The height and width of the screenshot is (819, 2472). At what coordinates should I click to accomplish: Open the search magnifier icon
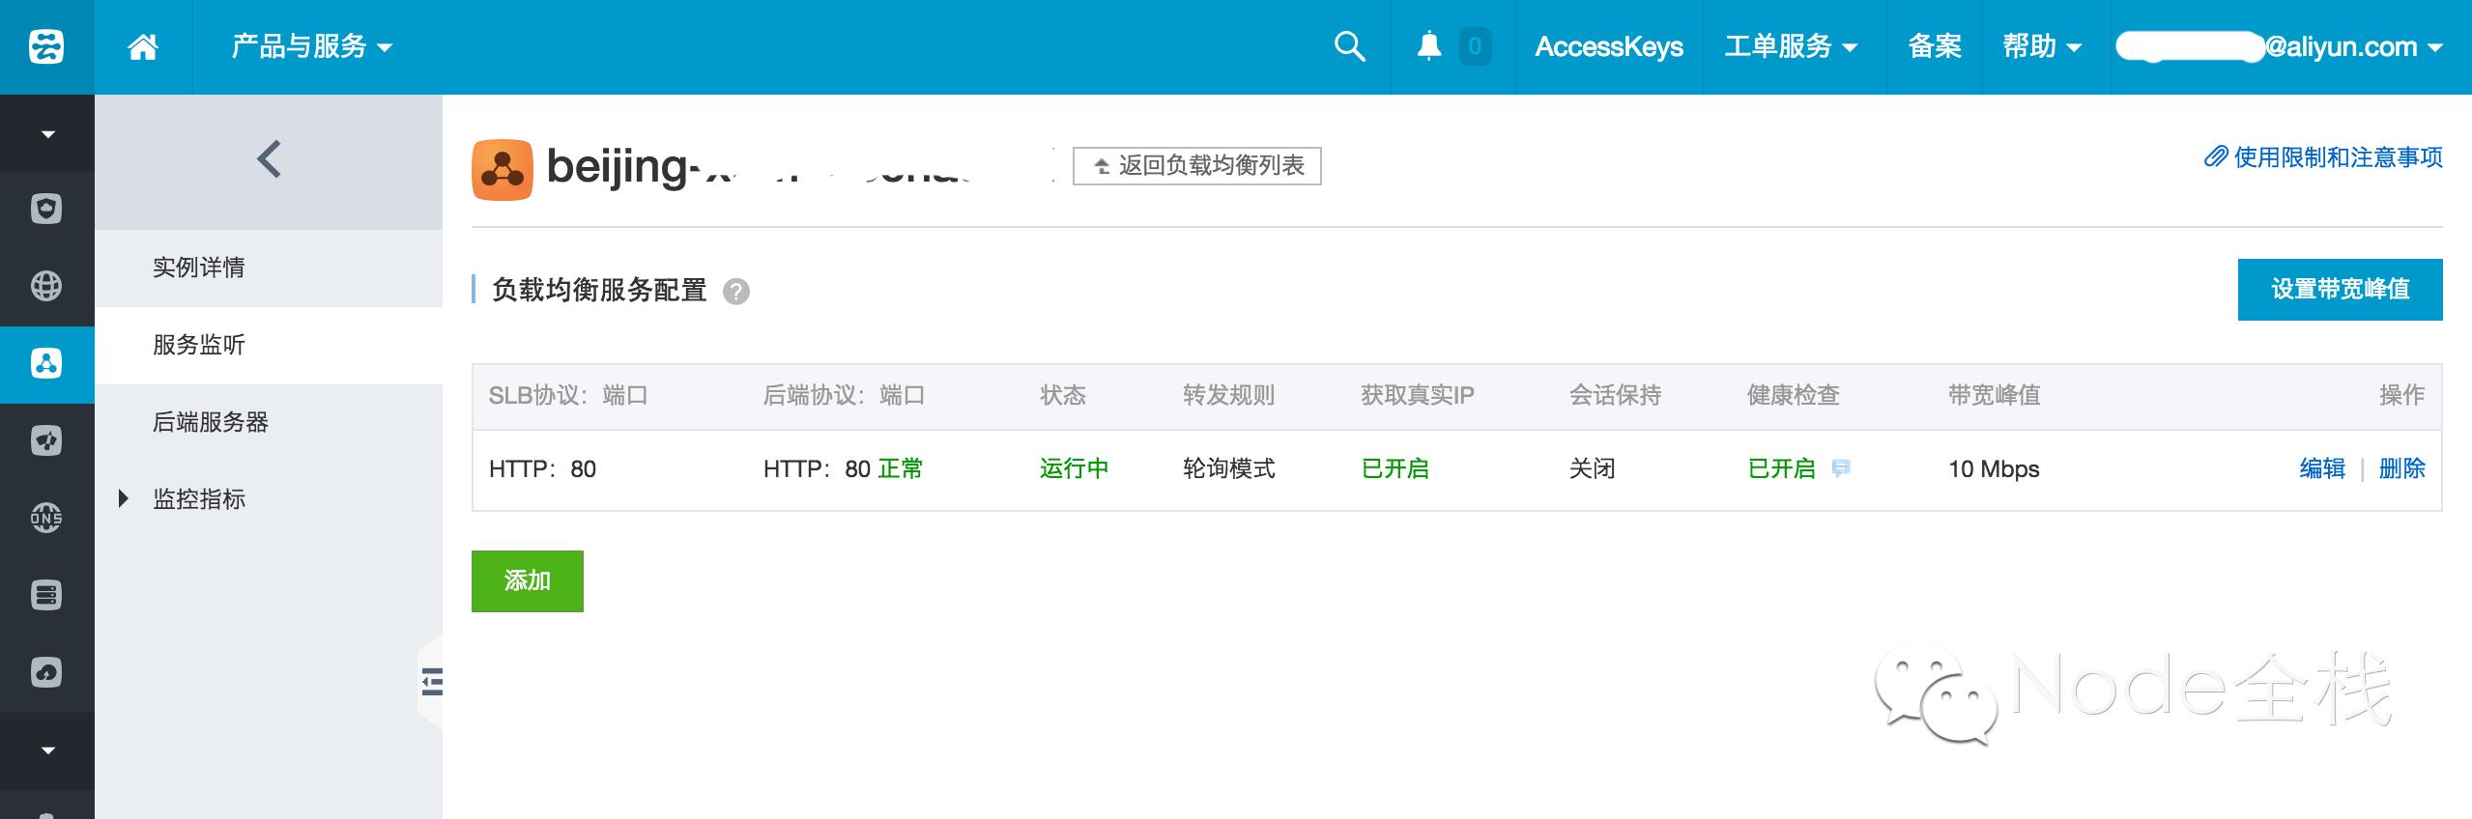tap(1349, 46)
